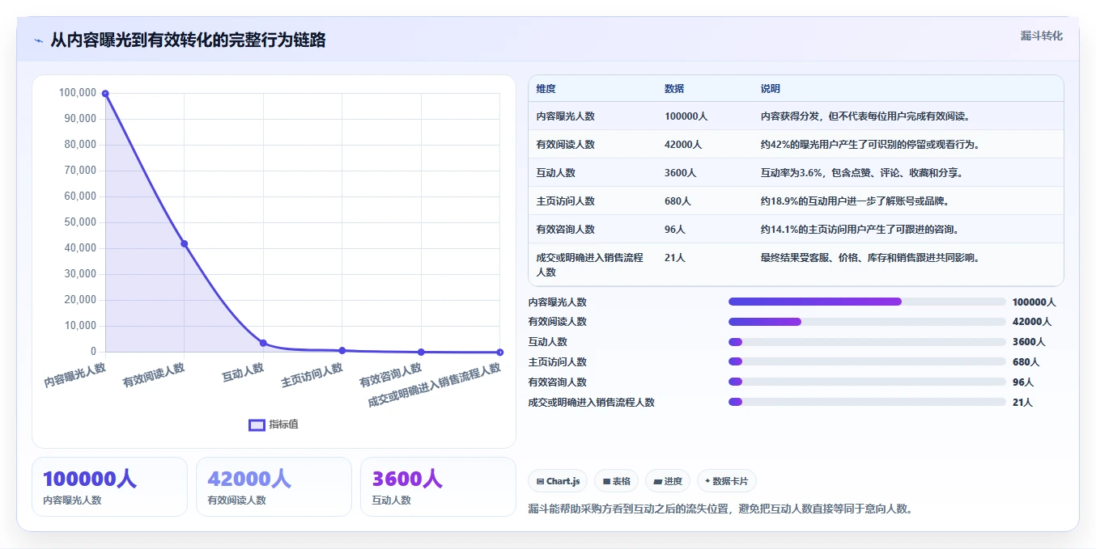The height and width of the screenshot is (549, 1096).
Task: Click the 成交或明确进入销售流程人数 progress bar
Action: click(x=867, y=402)
